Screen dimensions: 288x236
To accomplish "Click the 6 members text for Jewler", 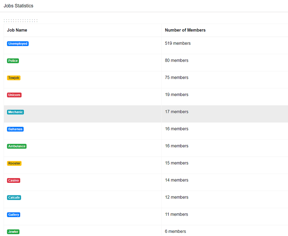I will click(x=175, y=231).
